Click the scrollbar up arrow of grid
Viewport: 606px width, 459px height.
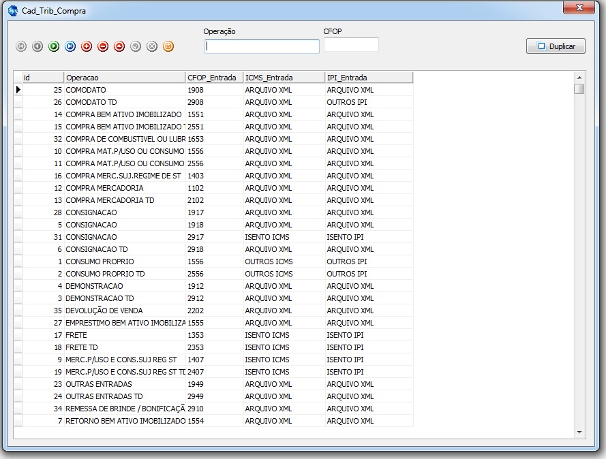[579, 77]
